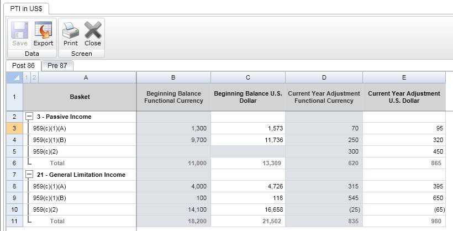Screen dimensions: 453x231
Task: Collapse the 3 - Passive Income group
Action: pyautogui.click(x=29, y=117)
